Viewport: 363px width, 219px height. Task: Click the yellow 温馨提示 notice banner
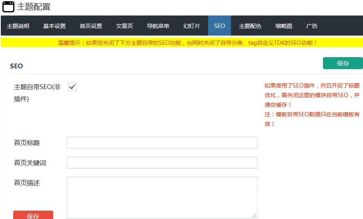[182, 42]
